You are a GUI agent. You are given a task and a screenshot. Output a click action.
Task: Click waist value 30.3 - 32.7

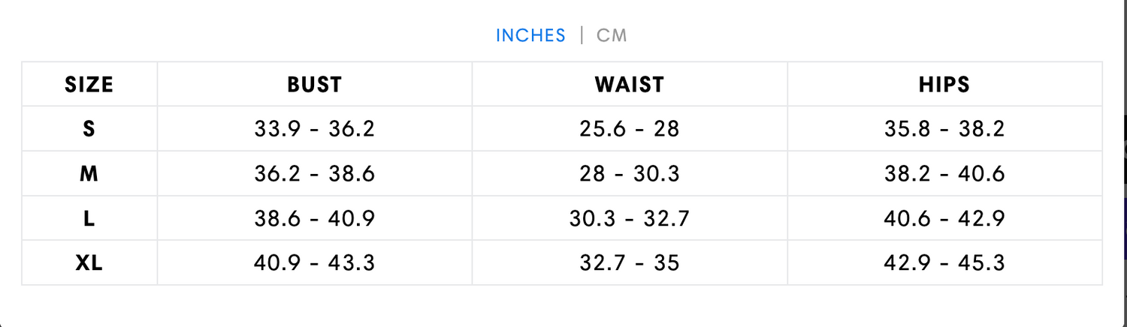tap(630, 219)
